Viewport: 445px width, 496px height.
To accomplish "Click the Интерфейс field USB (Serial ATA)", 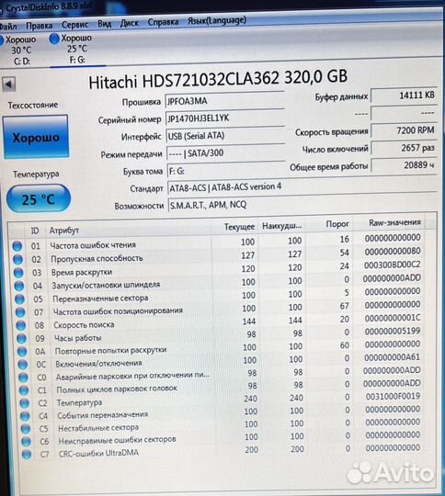I will (225, 136).
